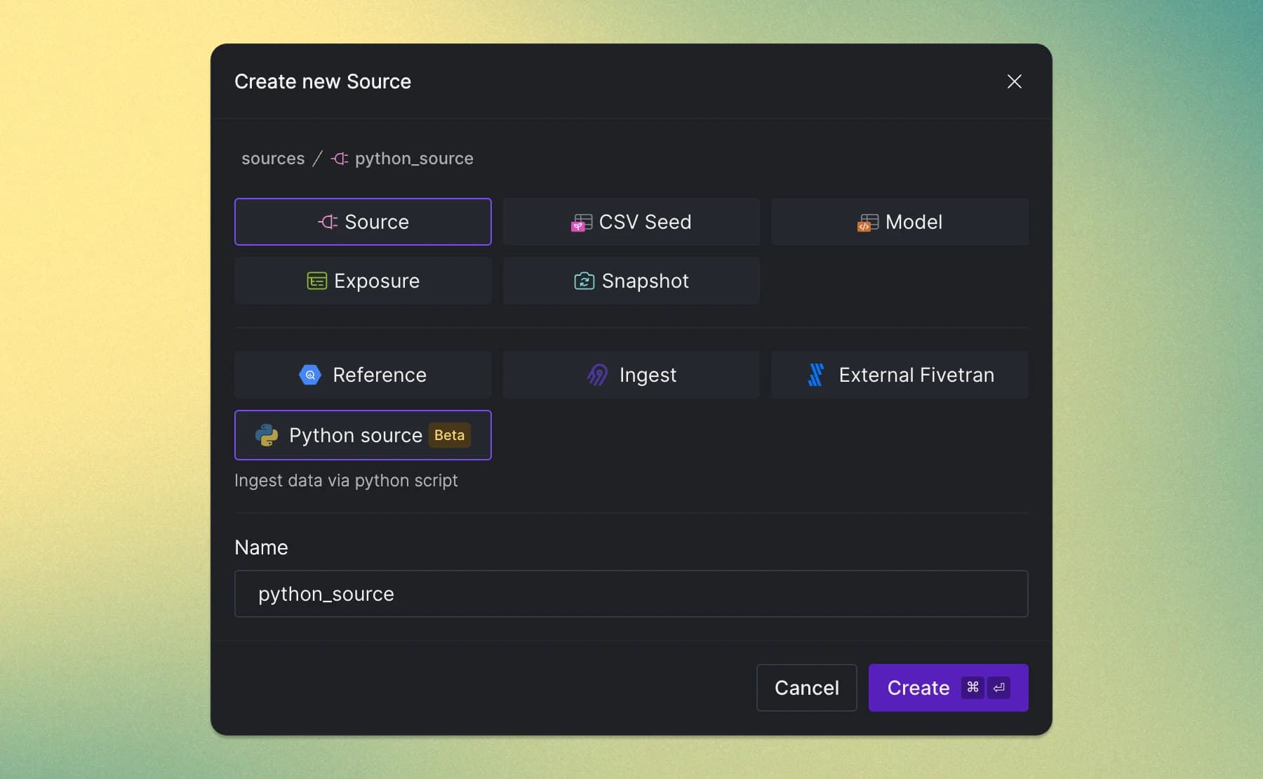The image size is (1263, 779).
Task: Click the Model code table icon
Action: point(868,223)
